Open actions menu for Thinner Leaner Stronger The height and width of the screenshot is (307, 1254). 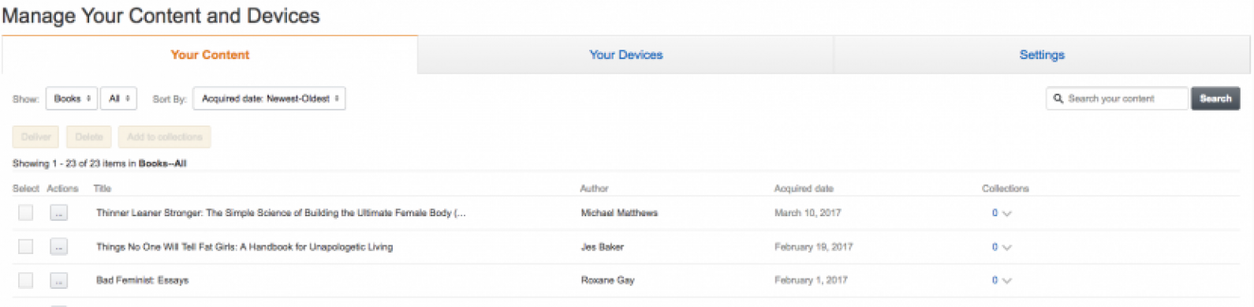point(58,213)
